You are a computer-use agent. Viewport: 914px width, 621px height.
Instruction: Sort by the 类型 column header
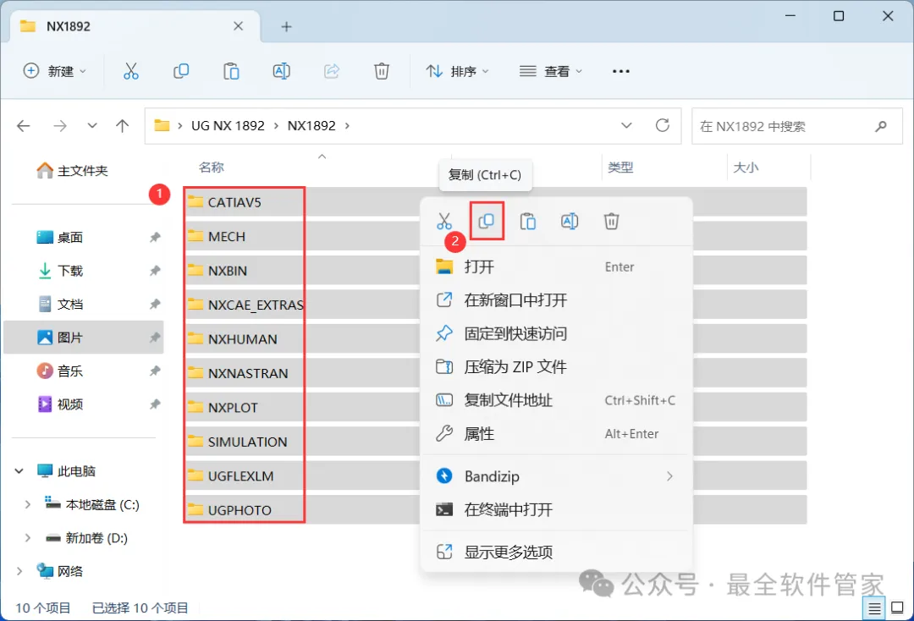click(620, 168)
